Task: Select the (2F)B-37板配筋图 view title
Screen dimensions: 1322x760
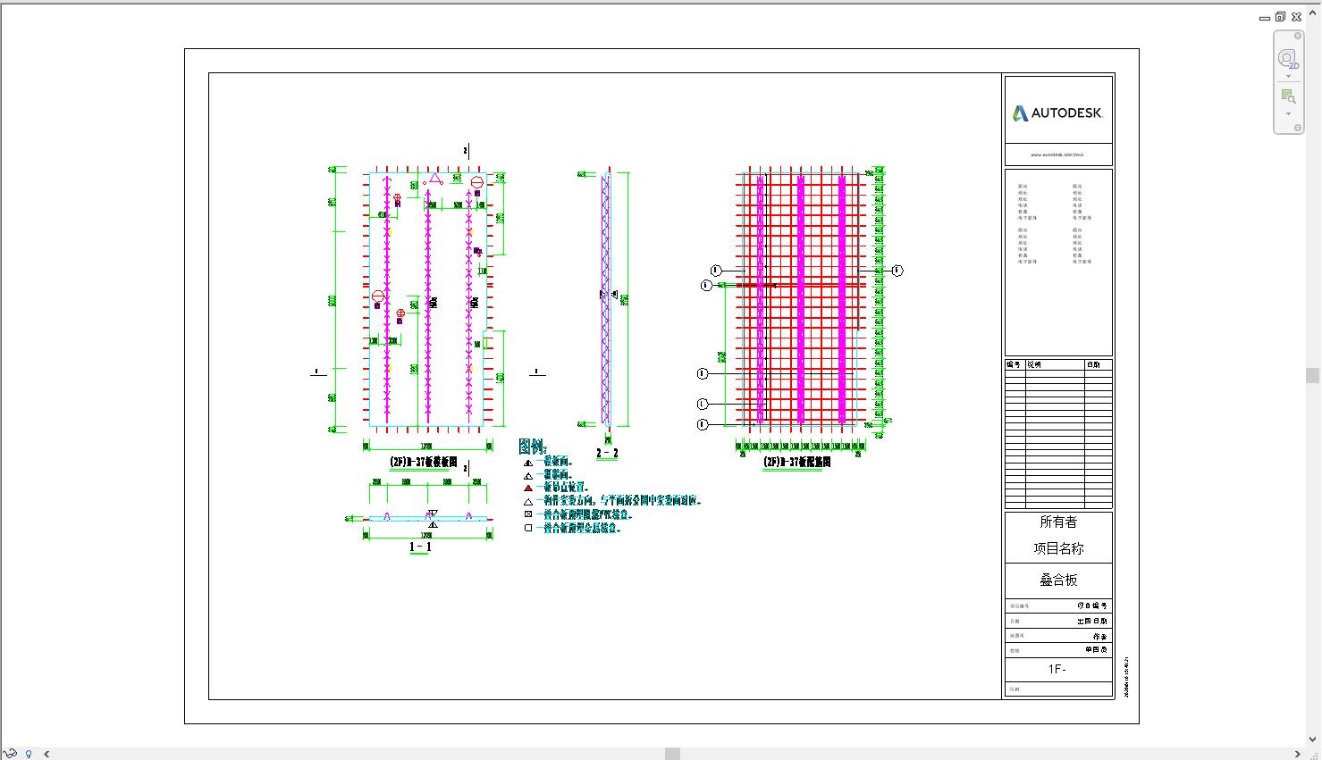Action: pos(797,463)
